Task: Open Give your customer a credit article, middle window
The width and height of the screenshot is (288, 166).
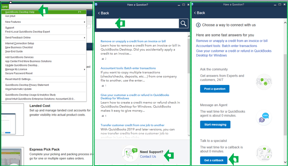Action: (135, 97)
